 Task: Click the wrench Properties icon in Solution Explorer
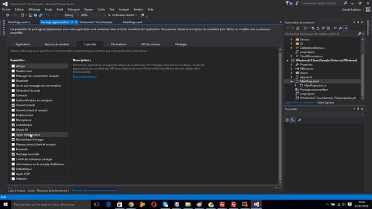[x=340, y=28]
